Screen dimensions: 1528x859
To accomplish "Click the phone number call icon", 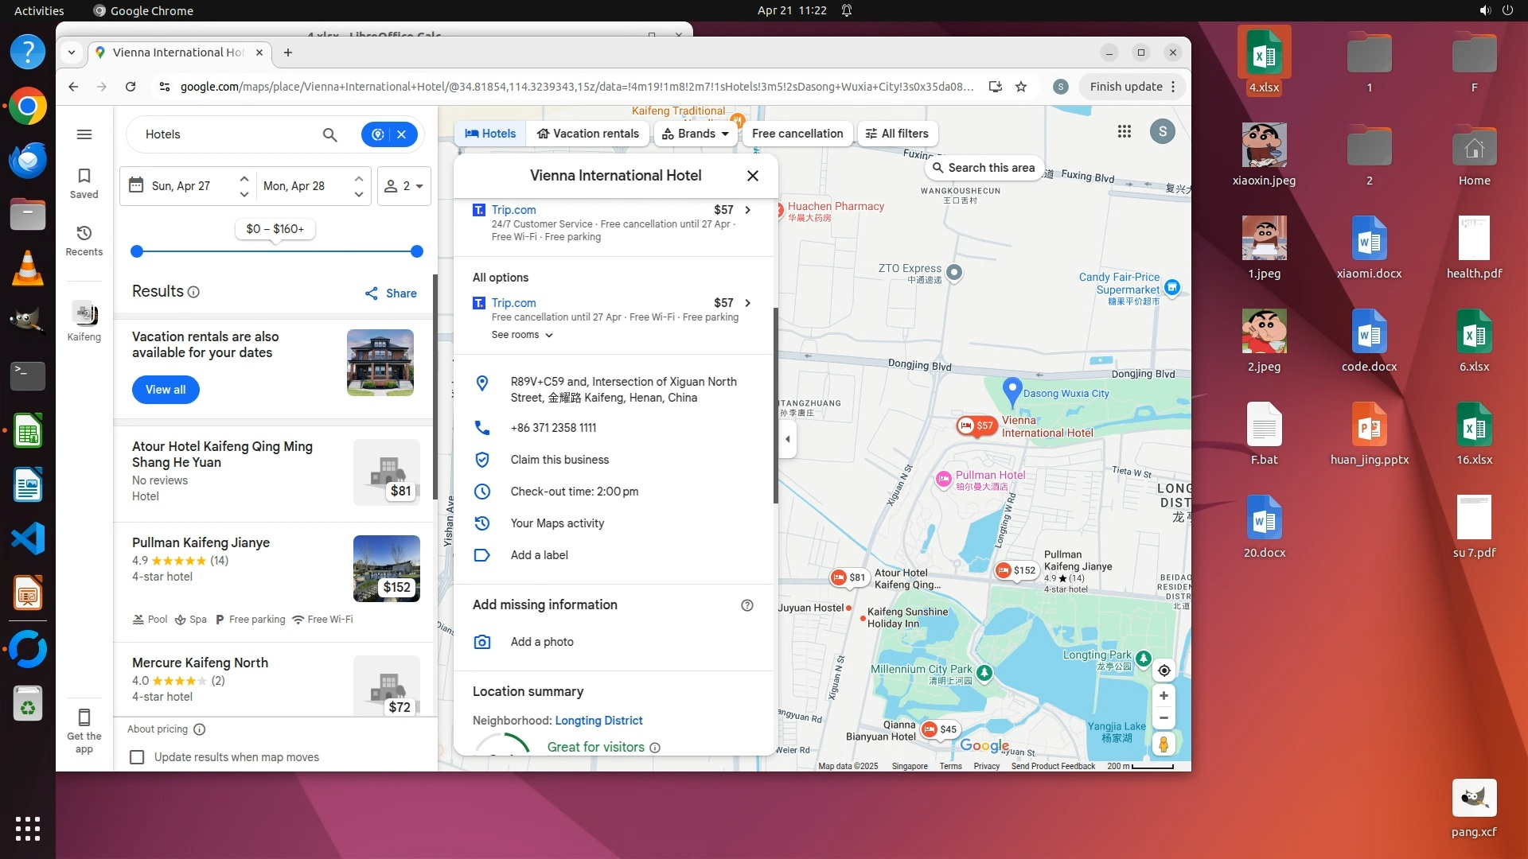I will coord(482,428).
